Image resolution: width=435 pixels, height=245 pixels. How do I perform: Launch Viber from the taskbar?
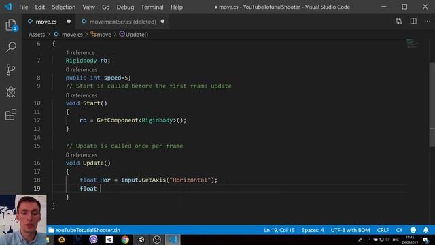click(x=93, y=240)
